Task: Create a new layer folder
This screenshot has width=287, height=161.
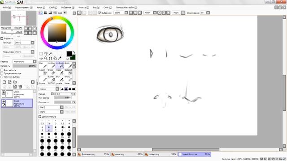Action: coord(15,82)
